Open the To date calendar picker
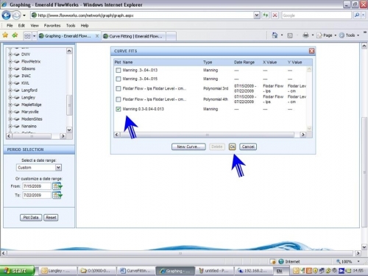The image size is (368, 276). 57,195
